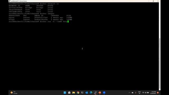
Task: Click the 'nginx' repository name
Action: (12, 18)
